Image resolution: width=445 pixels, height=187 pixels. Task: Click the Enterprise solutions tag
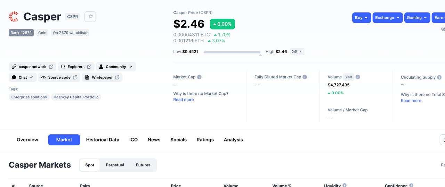point(29,97)
